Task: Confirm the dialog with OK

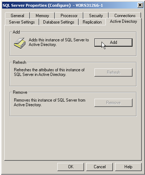Action: pyautogui.click(x=71, y=167)
